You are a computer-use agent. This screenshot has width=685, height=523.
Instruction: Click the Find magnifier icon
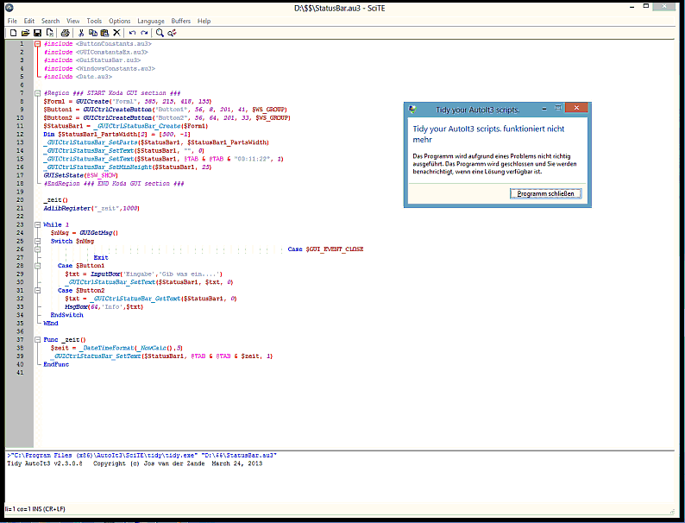click(160, 33)
